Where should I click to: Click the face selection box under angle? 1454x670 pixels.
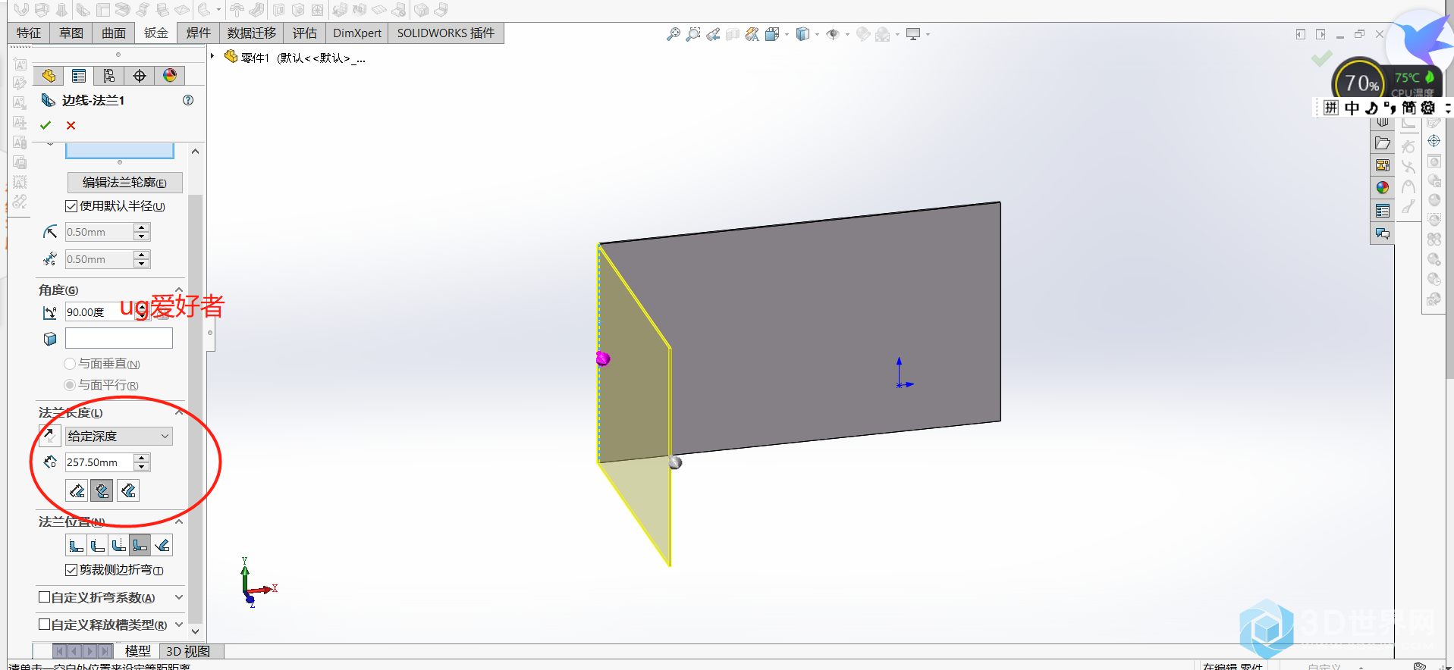pos(119,338)
